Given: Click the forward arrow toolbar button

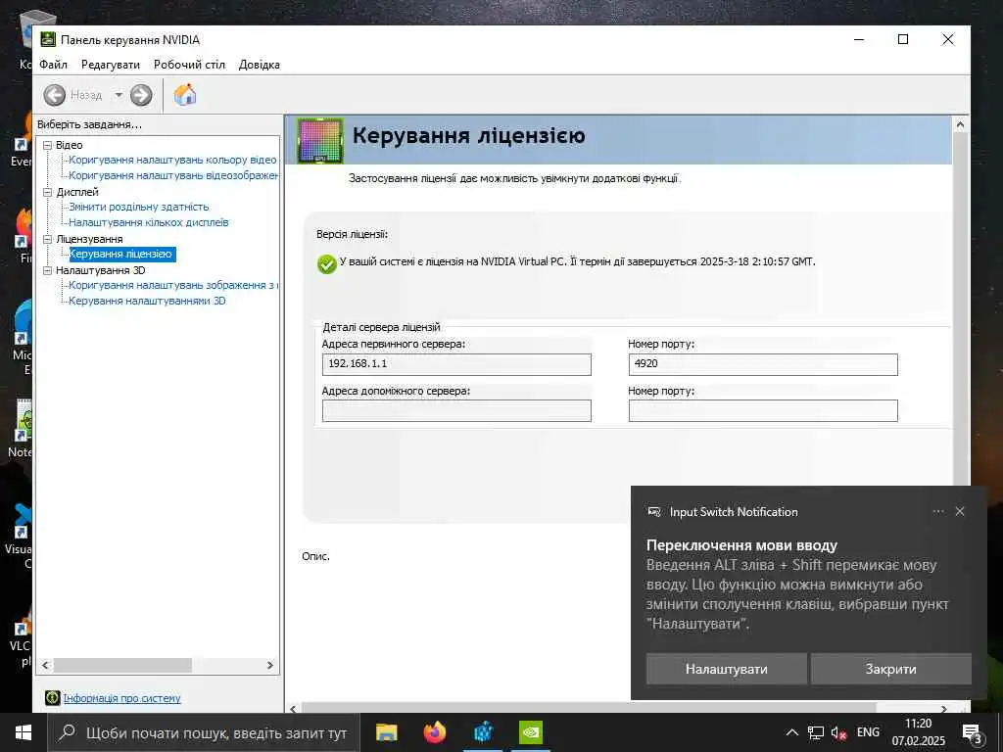Looking at the screenshot, I should [141, 95].
